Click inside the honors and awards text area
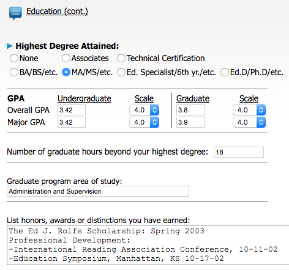This screenshot has width=289, height=270. [x=148, y=245]
